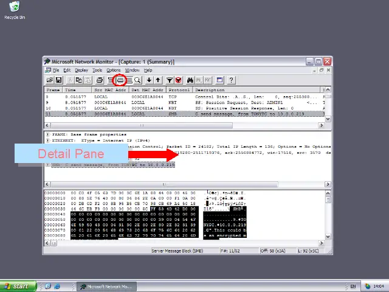Click summary pane horizontal scroll right arrow

(322, 125)
